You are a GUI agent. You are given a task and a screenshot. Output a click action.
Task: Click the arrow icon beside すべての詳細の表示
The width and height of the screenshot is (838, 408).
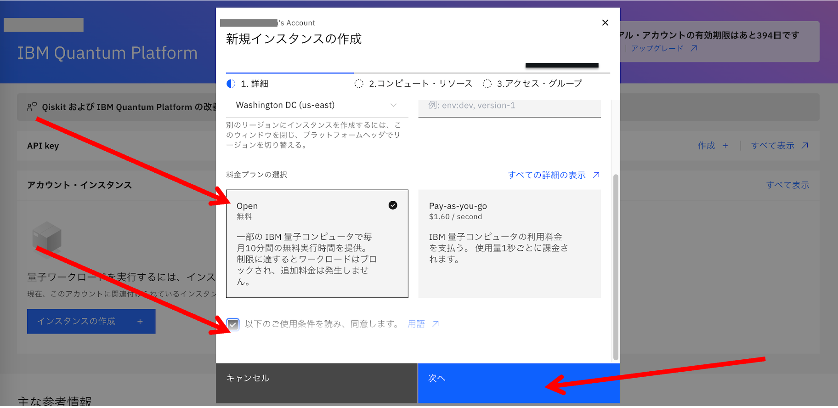click(596, 175)
